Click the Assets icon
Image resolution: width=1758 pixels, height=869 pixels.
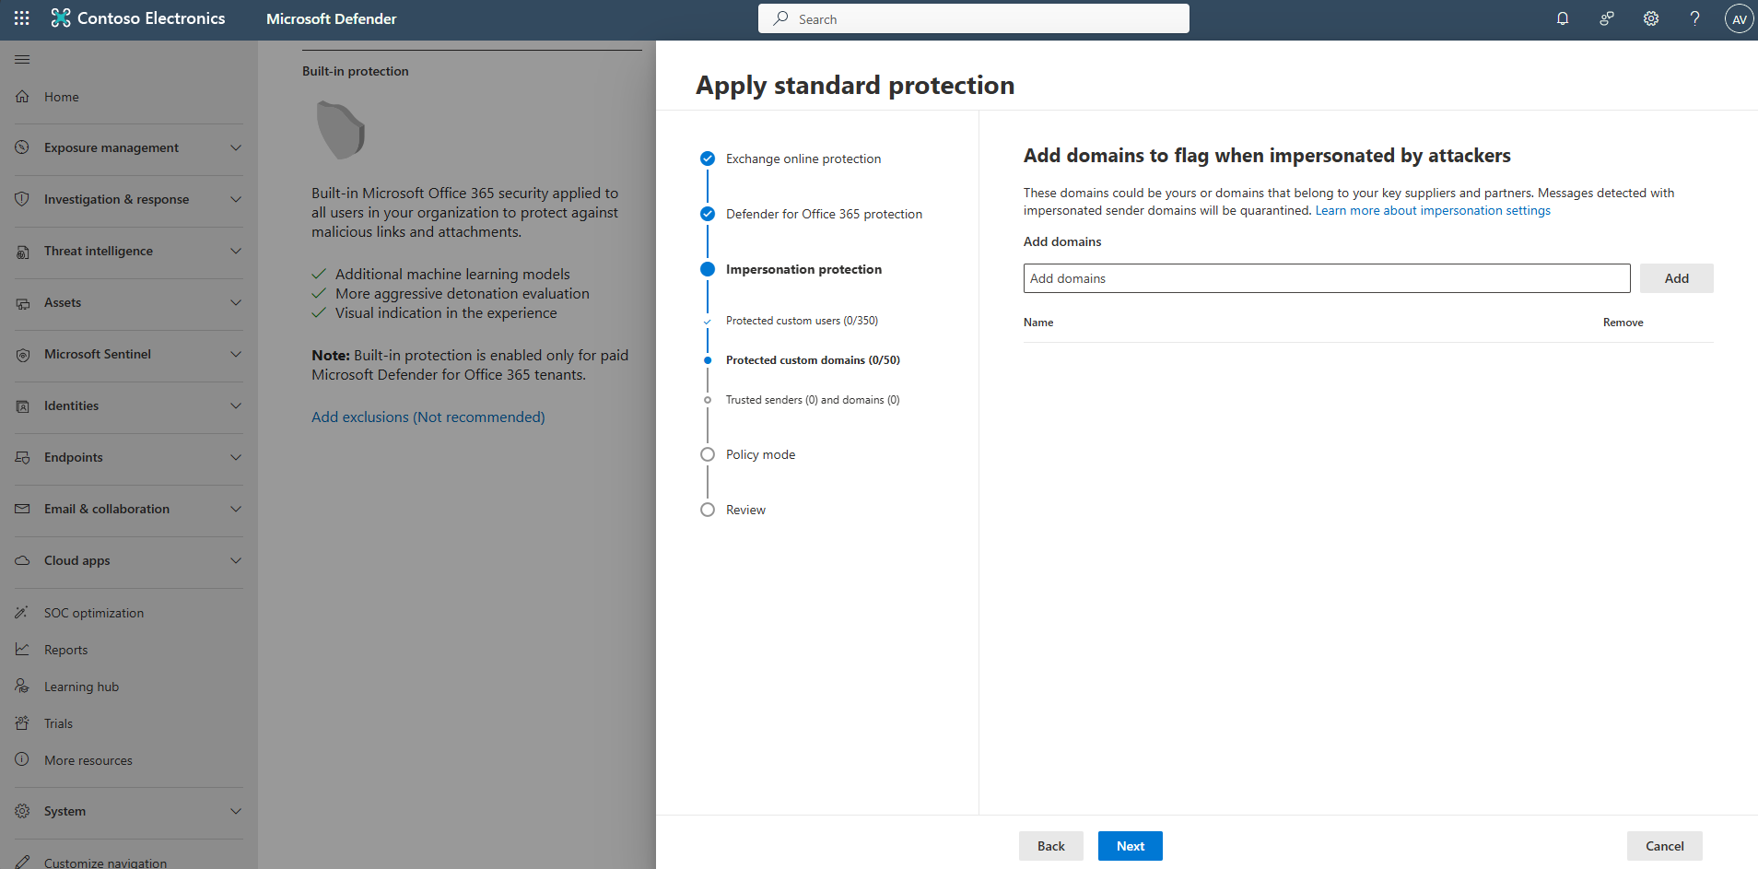click(23, 302)
